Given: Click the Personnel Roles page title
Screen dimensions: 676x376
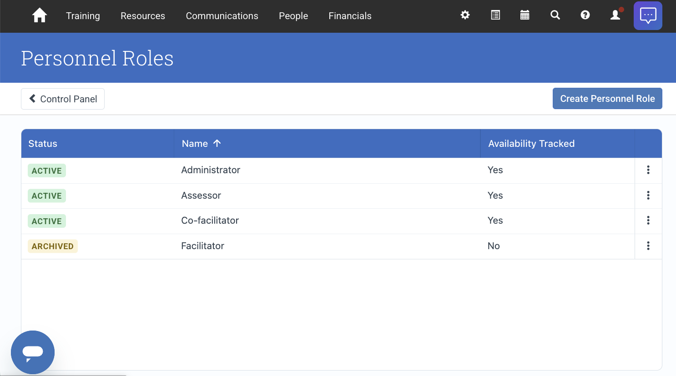Looking at the screenshot, I should (97, 58).
